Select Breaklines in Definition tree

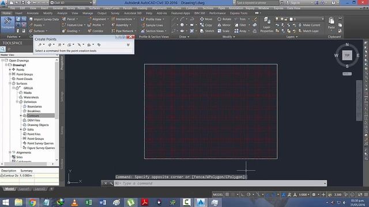click(33, 111)
